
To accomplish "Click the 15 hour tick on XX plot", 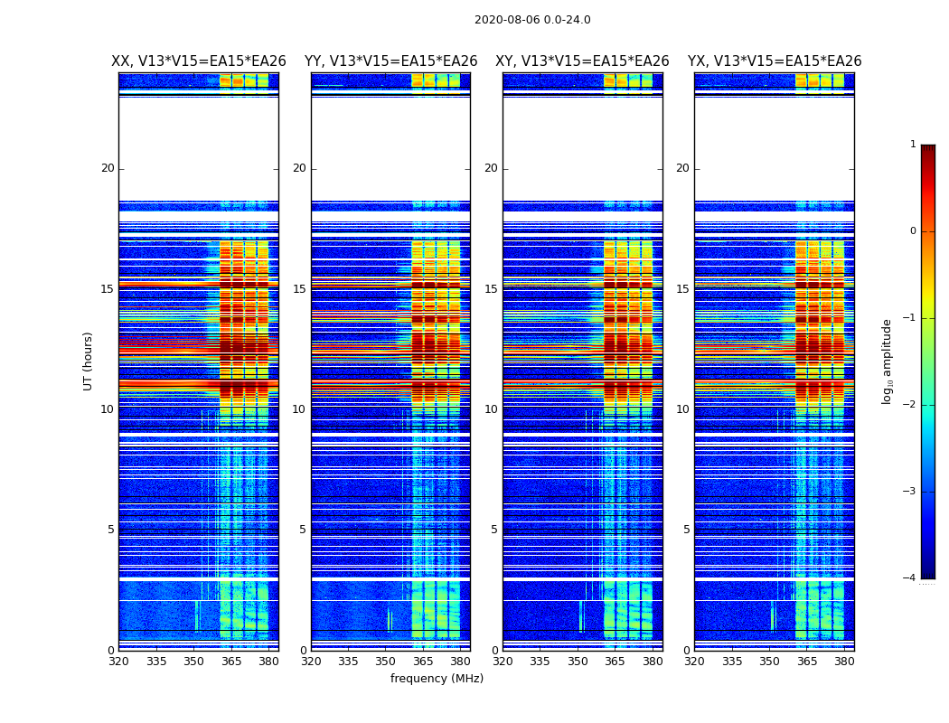I will [x=108, y=289].
